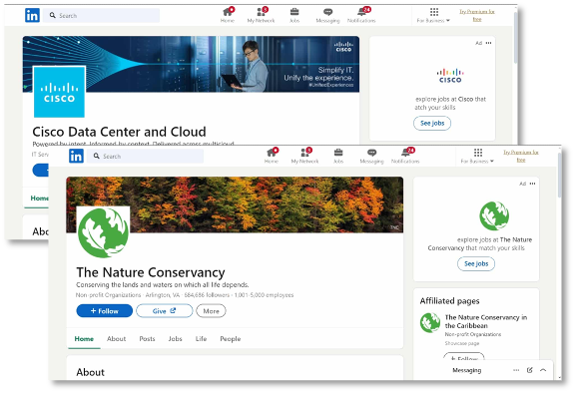
Task: Click 684,686 followers text
Action: (207, 295)
